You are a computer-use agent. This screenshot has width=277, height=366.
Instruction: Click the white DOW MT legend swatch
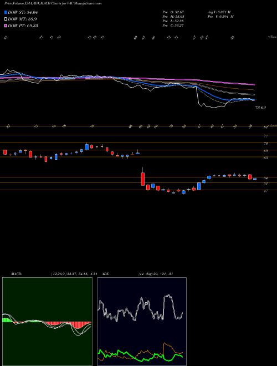click(x=6, y=19)
